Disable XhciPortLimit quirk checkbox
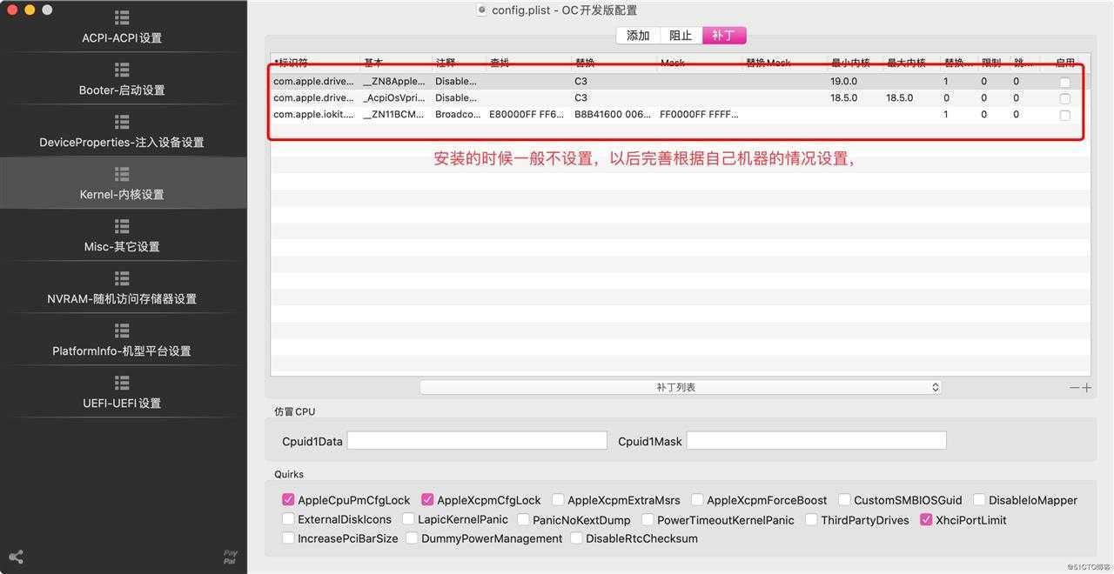 tap(926, 519)
